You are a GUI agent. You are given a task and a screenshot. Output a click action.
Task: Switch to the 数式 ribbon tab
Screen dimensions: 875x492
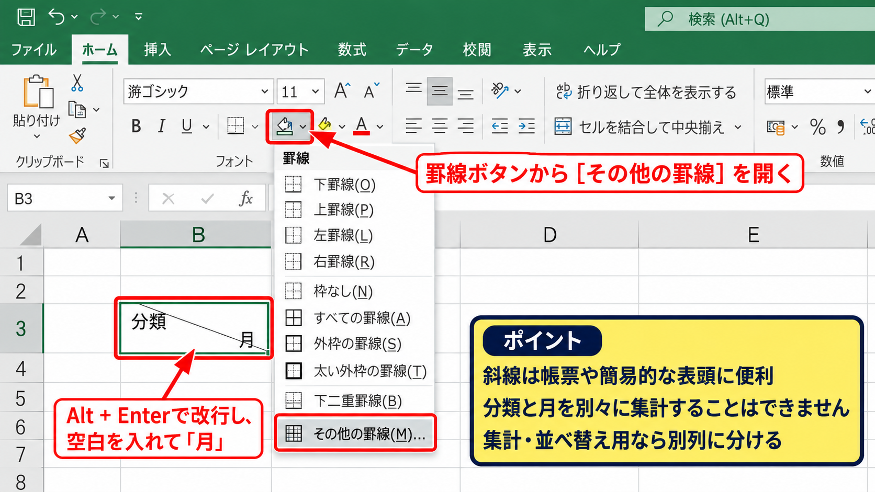click(x=352, y=50)
